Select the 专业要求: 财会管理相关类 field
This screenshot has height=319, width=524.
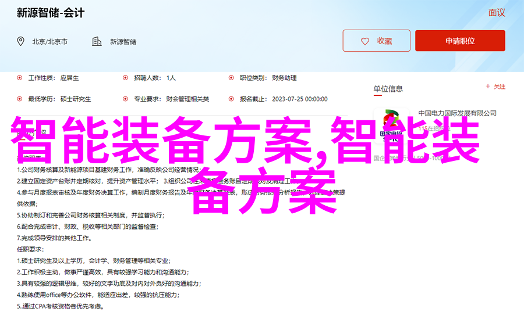coord(166,99)
